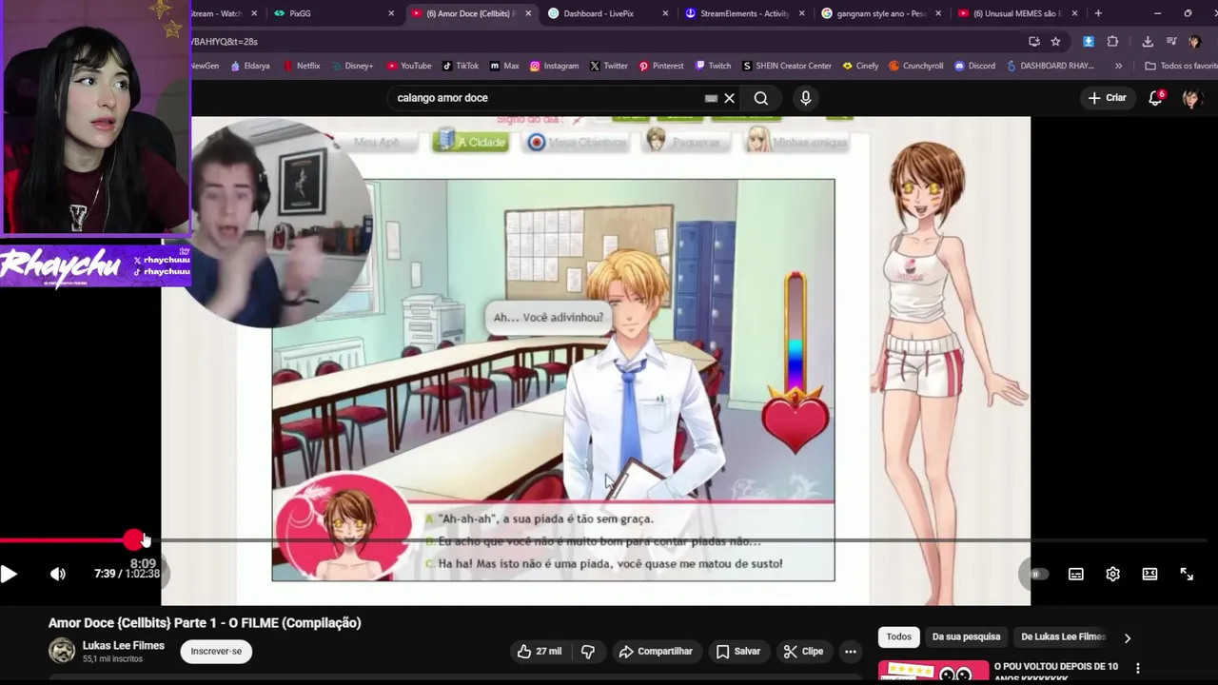Open more actions three-dot menu under video

pos(851,652)
